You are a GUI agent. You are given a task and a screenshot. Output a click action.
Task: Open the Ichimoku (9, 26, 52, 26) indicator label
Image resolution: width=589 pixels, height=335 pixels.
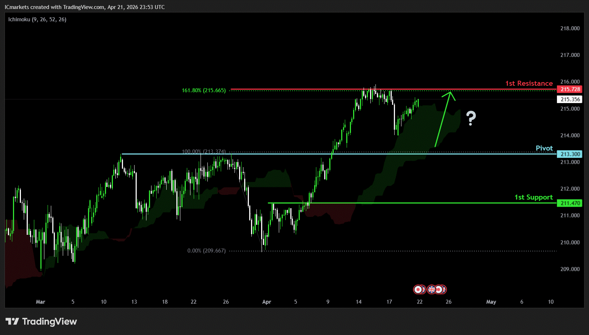click(x=37, y=19)
